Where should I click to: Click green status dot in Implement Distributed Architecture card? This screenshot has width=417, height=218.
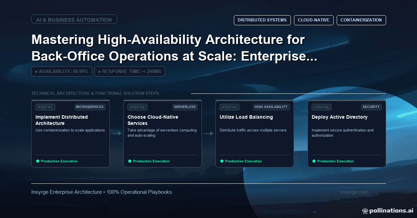[38, 161]
